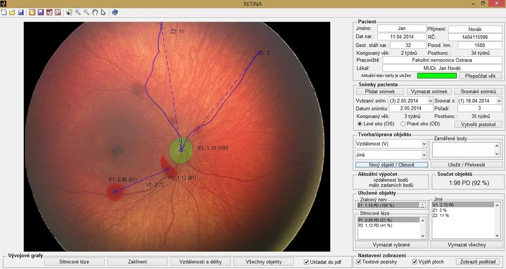Click Vymazat vybrané button
Viewport: 506px width, 269px height.
click(391, 245)
